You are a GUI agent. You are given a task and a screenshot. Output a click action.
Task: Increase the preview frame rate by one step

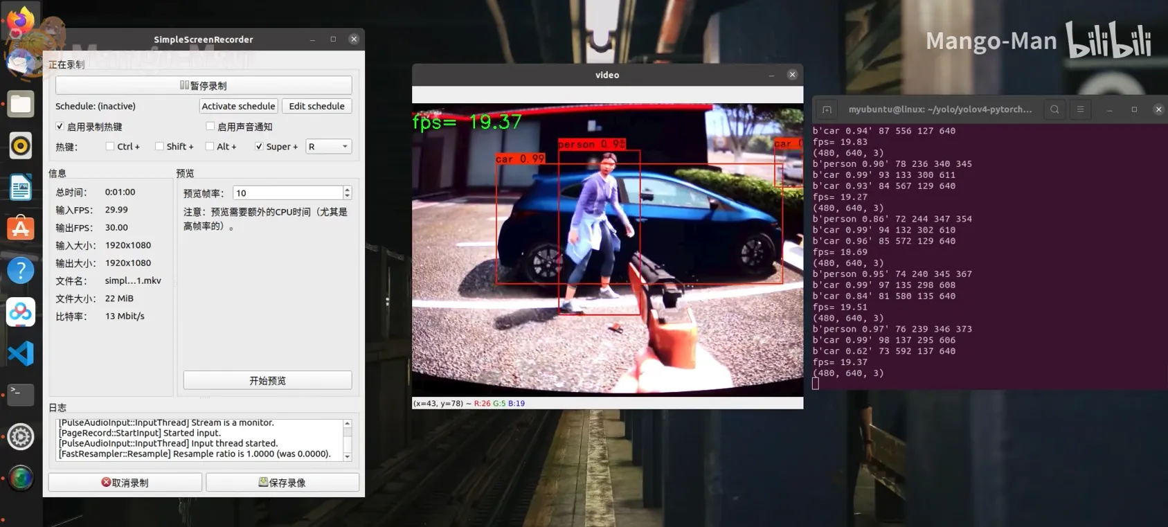[x=348, y=189]
